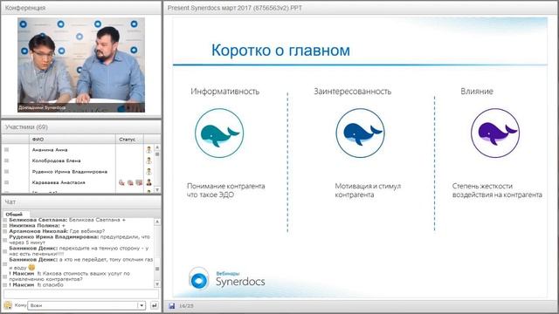Click the presenters webcam video
This screenshot has height=314, width=559.
pyautogui.click(x=81, y=65)
